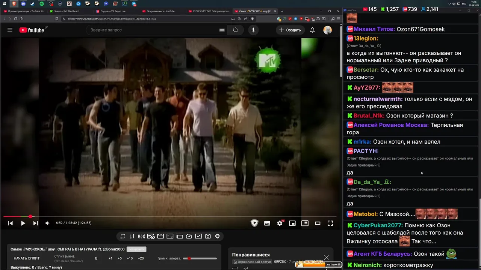Click the MEME PARTY overlay widget

[x=319, y=264]
